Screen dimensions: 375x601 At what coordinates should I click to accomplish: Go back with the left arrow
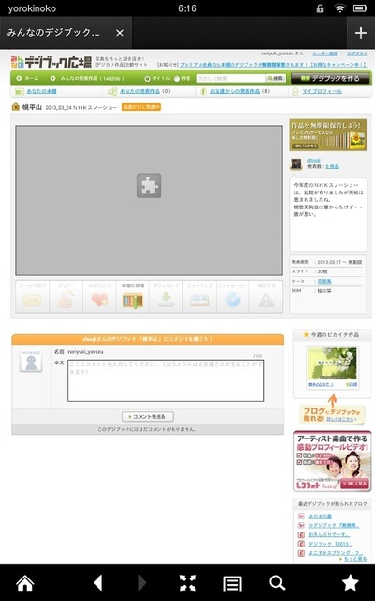point(97,583)
